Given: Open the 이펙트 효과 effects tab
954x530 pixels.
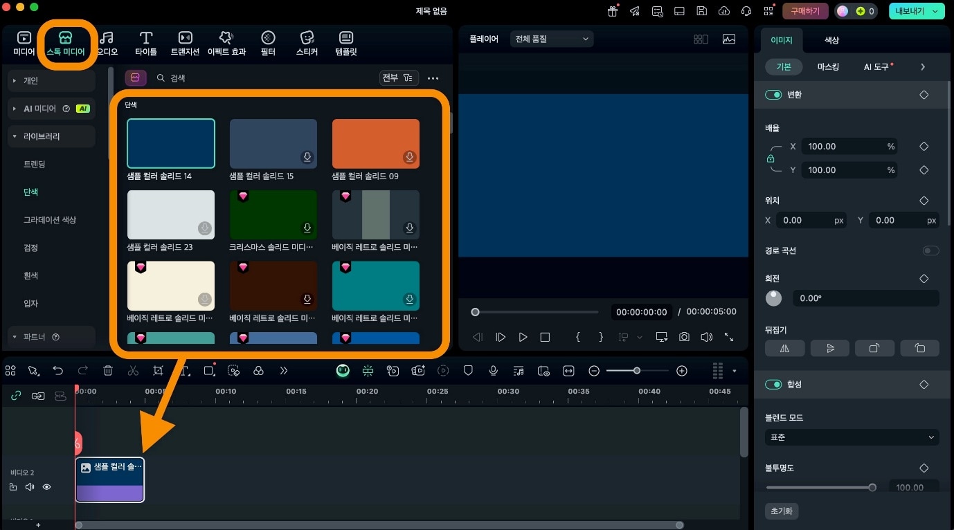Looking at the screenshot, I should coord(226,44).
